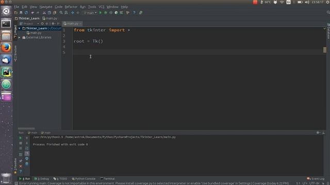This screenshot has height=185, width=330.
Task: Collapse the Tkinter_Learn project folder
Action: pyautogui.click(x=20, y=28)
